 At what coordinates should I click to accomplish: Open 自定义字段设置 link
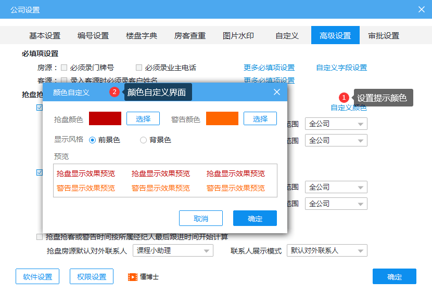pos(341,68)
